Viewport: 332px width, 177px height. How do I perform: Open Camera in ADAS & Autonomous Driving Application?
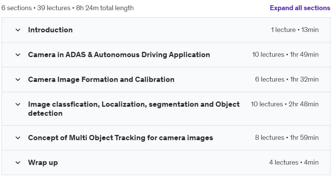pos(119,54)
